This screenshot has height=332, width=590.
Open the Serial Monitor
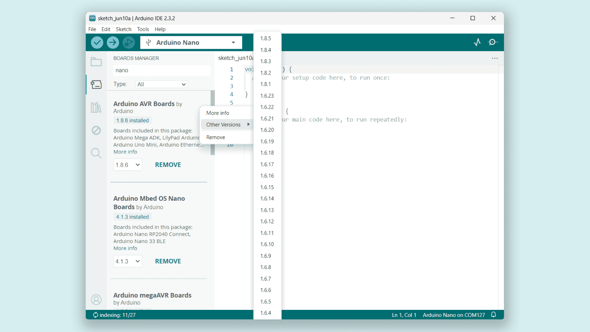pos(493,42)
